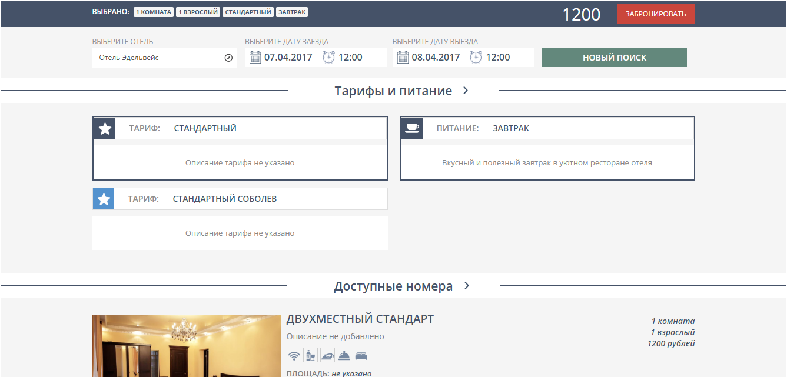Select the Стандартный tariff option

tap(240, 129)
